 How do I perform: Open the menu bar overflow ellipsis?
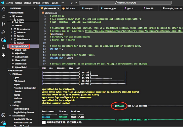click(x=63, y=3)
